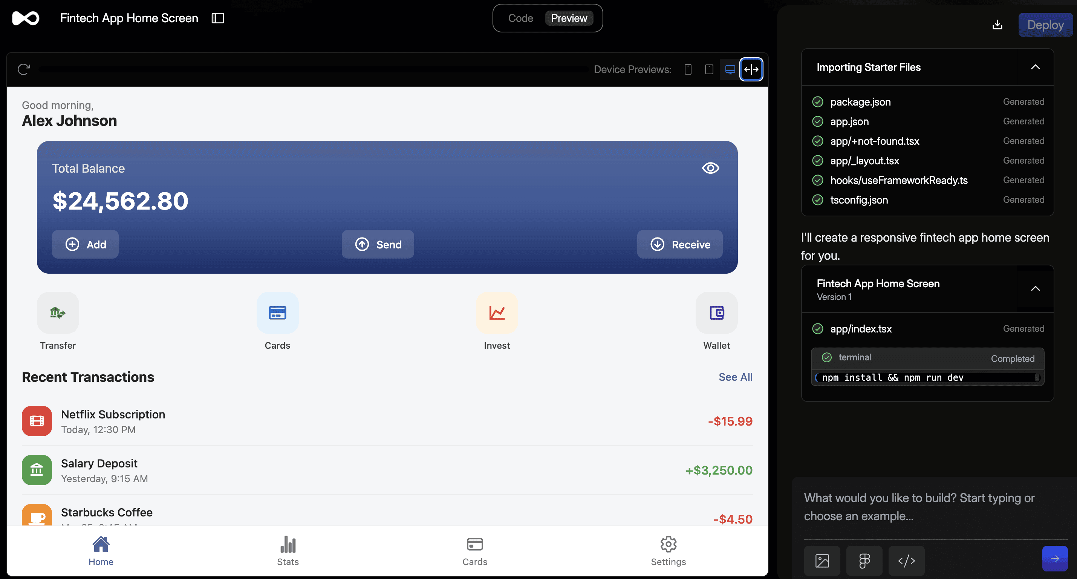Select the responsive width device preview

point(751,69)
